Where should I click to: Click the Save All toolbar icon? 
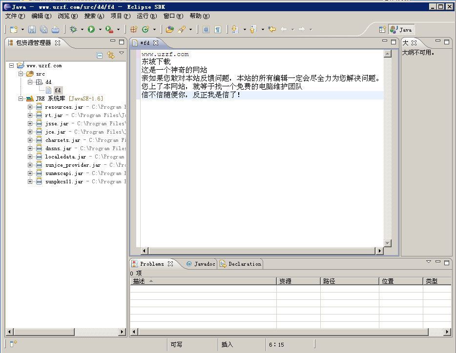tap(43, 29)
